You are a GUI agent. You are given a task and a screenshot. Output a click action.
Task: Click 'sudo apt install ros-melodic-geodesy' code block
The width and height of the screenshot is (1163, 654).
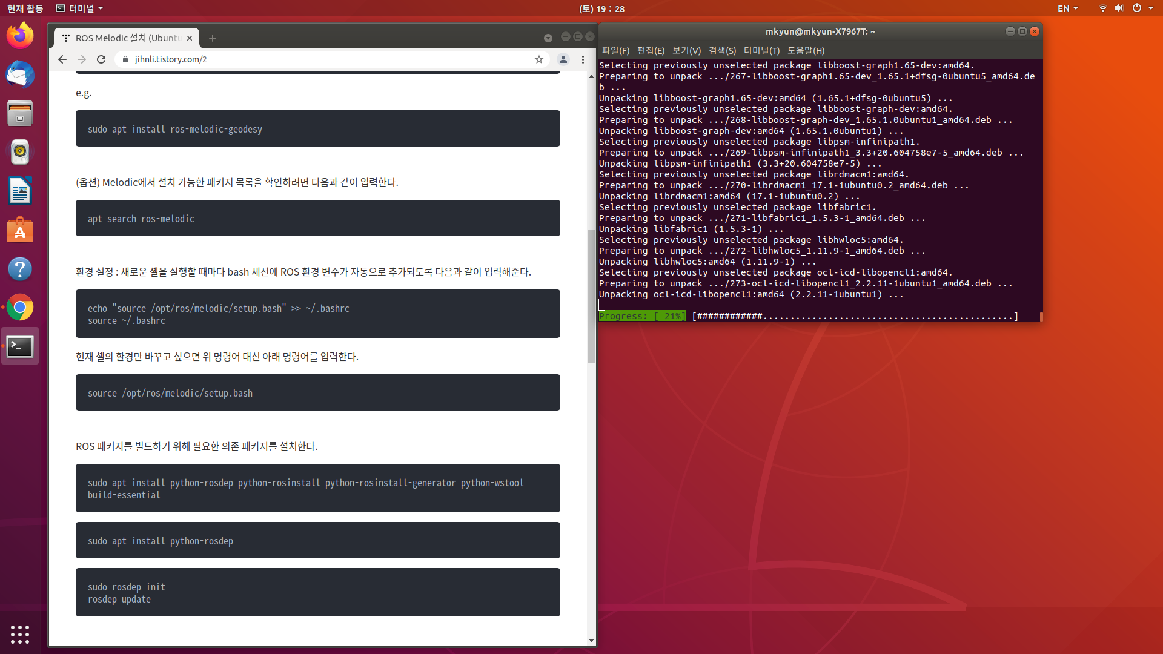point(317,128)
